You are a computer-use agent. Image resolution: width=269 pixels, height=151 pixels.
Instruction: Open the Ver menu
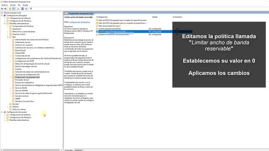click(19, 5)
